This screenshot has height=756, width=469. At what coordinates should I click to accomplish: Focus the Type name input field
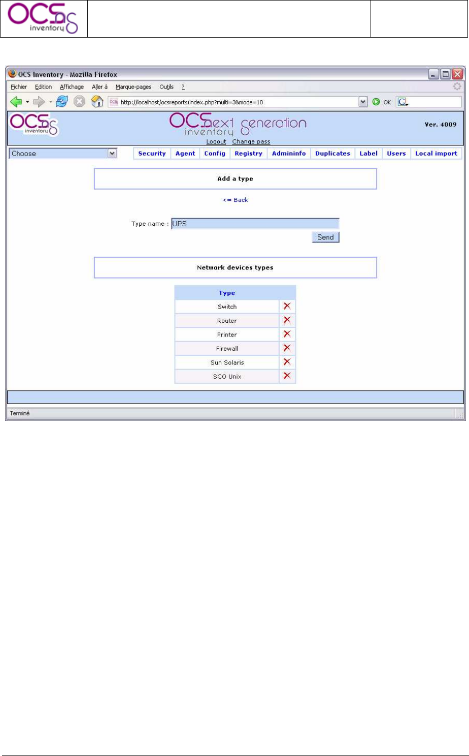pyautogui.click(x=255, y=224)
